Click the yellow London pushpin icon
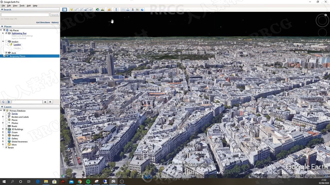 (x=11, y=44)
